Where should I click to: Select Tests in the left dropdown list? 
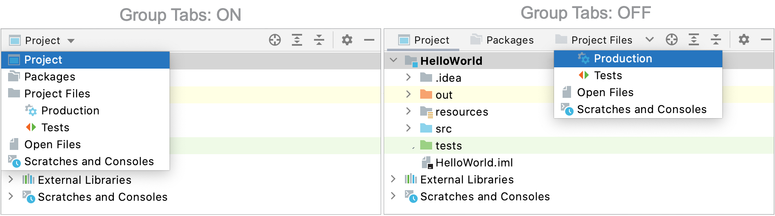tap(85, 127)
